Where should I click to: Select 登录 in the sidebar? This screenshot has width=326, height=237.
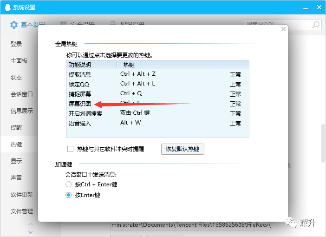click(16, 44)
